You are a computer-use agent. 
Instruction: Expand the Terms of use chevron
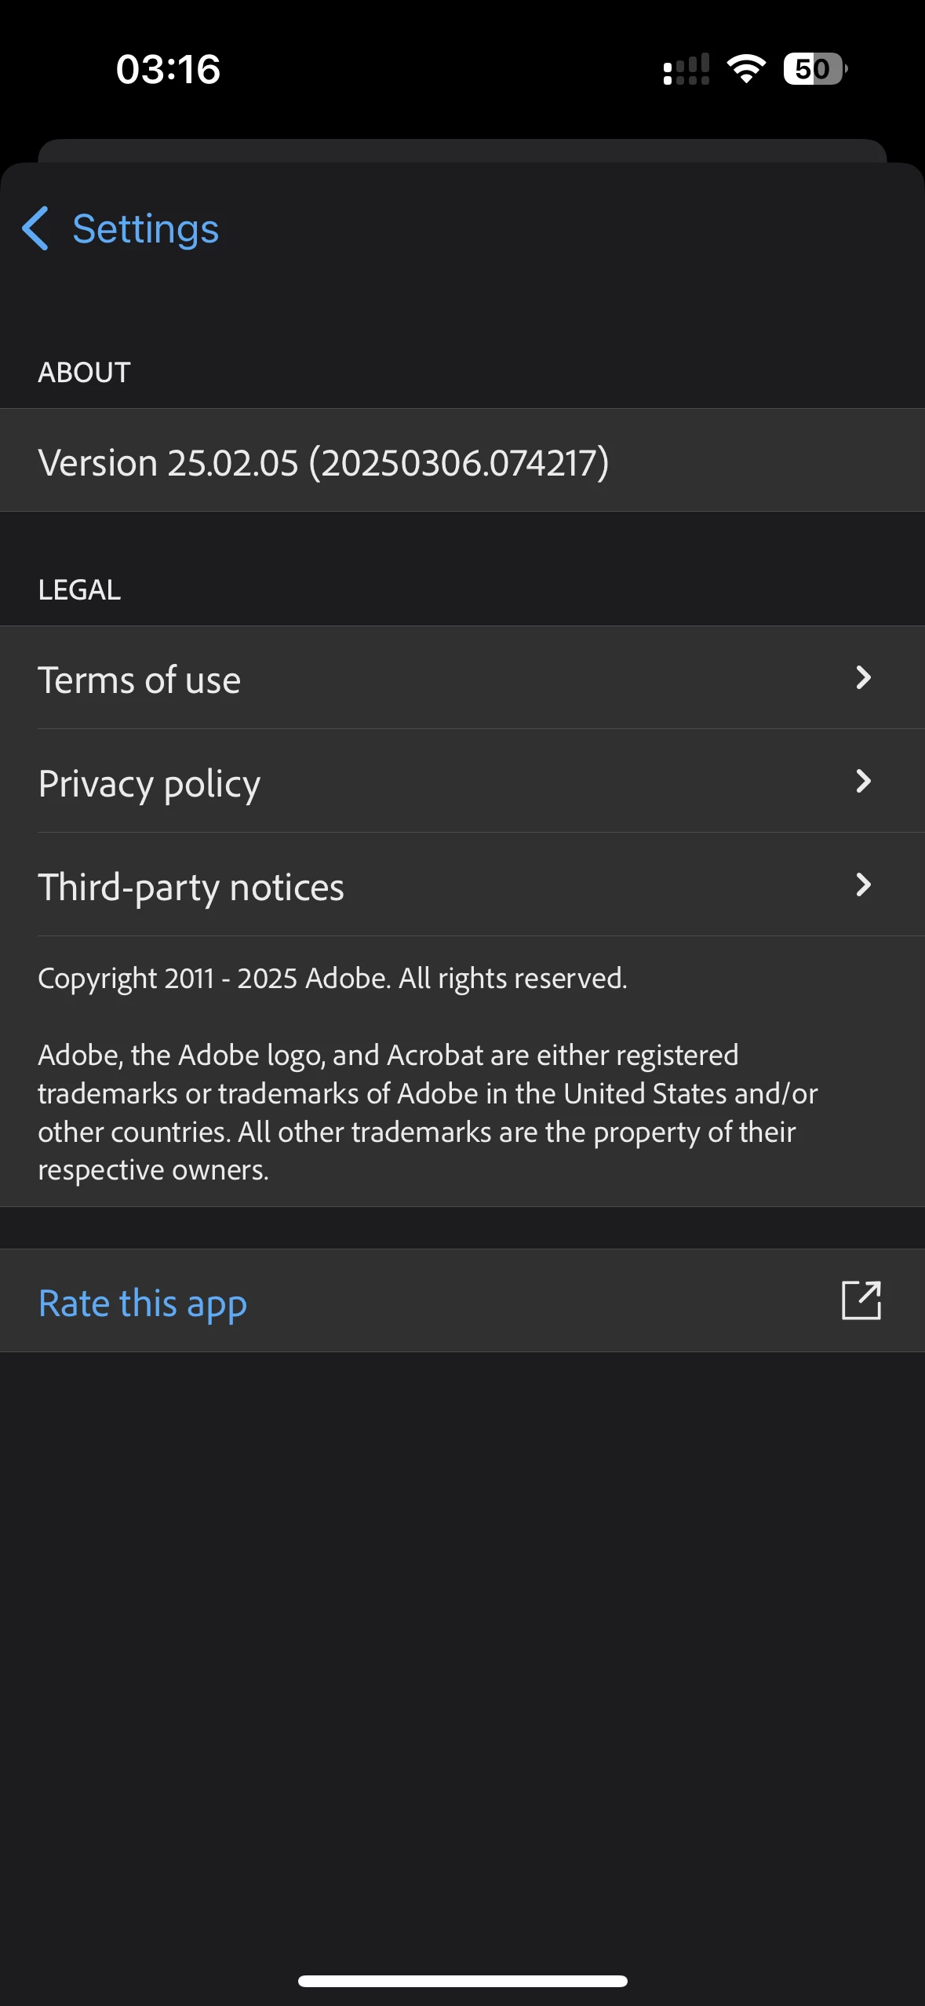tap(863, 678)
